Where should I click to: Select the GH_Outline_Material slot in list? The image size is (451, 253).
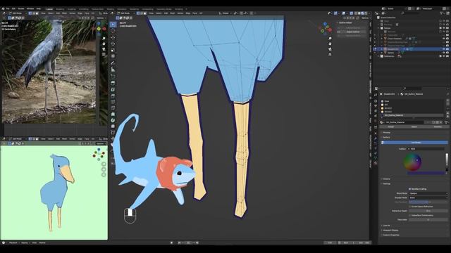coord(412,115)
